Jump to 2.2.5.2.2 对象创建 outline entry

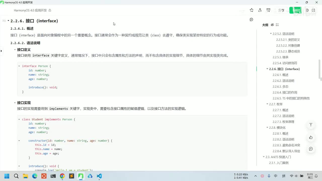[x=288, y=46]
